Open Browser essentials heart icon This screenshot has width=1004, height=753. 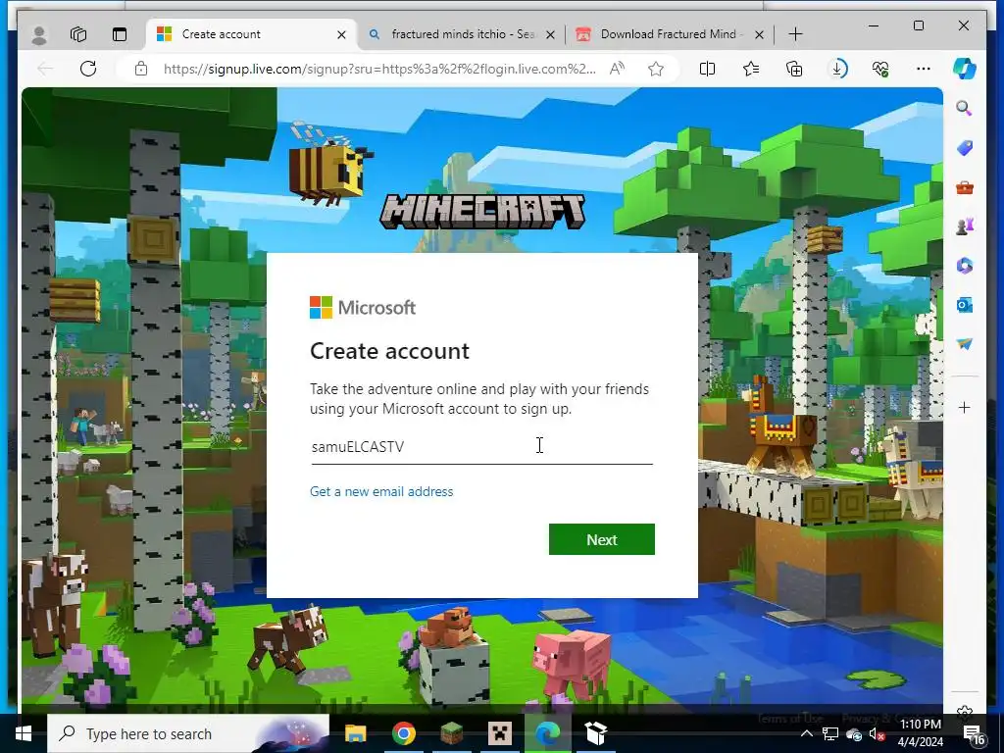point(880,69)
